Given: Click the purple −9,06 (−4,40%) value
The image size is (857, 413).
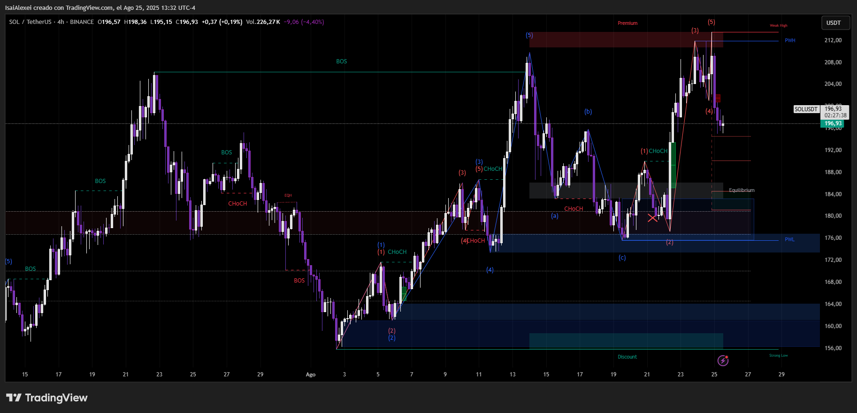Looking at the screenshot, I should pos(304,22).
